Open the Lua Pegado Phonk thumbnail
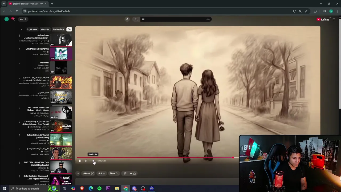This screenshot has height=192, width=341. [61, 180]
